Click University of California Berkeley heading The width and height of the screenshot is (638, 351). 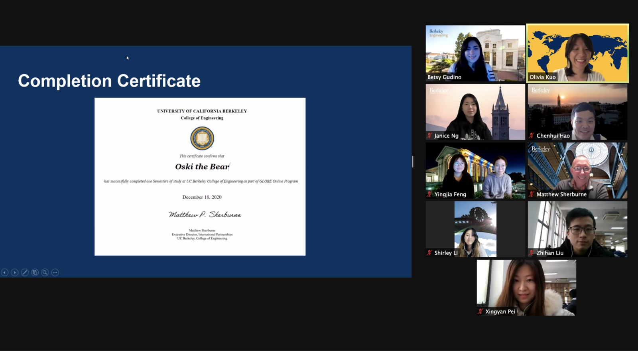[202, 111]
